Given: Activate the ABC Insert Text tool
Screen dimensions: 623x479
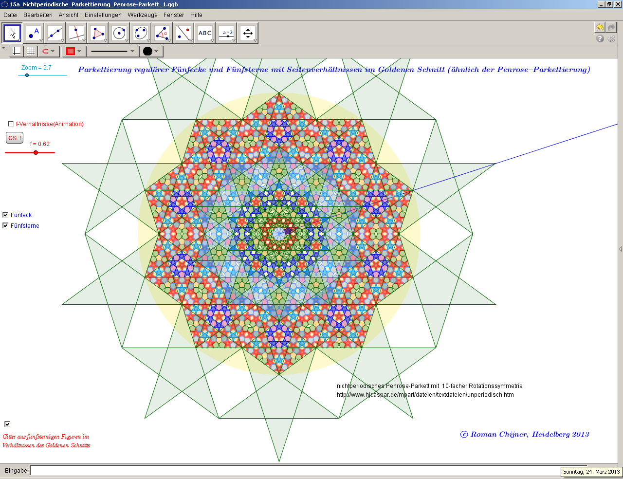Looking at the screenshot, I should 205,33.
